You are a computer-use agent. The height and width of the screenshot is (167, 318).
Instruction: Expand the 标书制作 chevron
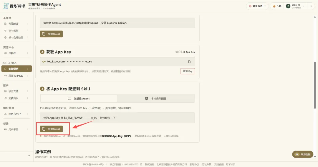tap(28, 31)
